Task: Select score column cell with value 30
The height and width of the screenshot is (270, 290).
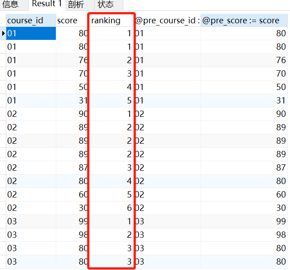Action: [x=72, y=208]
